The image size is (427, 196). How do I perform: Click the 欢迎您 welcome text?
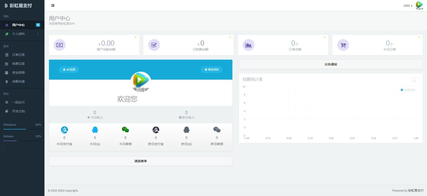127,99
